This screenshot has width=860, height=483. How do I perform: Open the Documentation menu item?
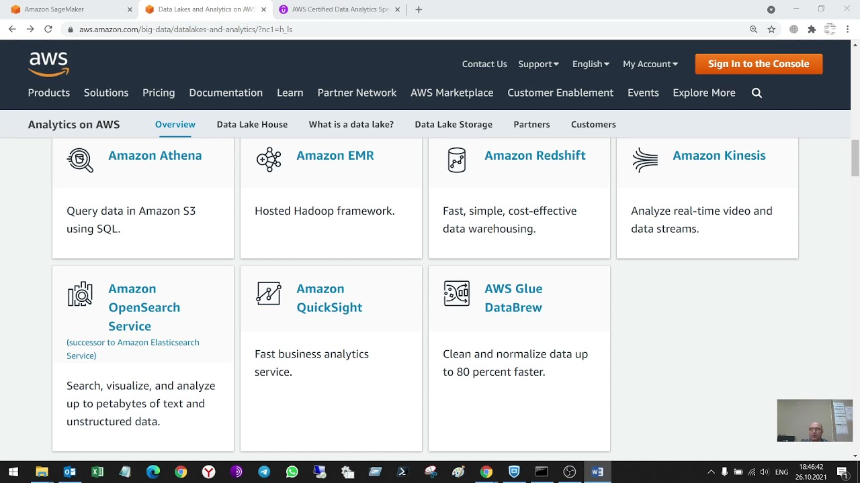coord(226,93)
